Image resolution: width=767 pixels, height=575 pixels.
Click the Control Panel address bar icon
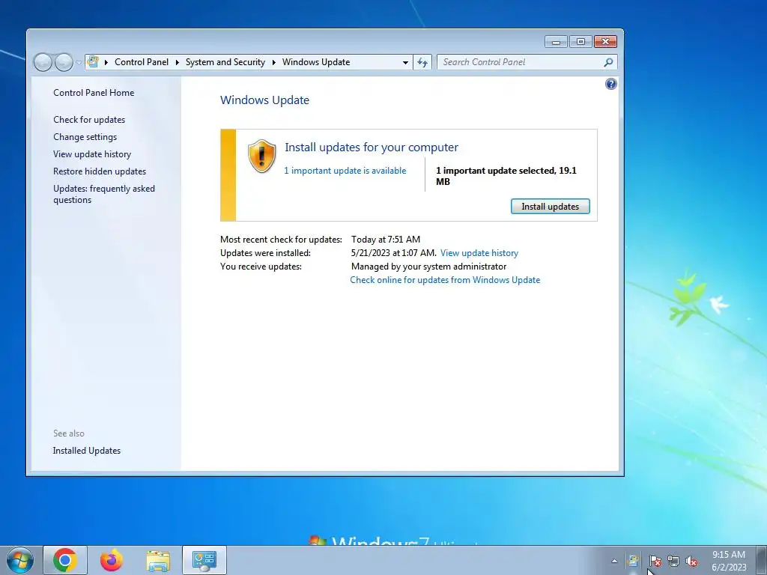[x=93, y=62]
